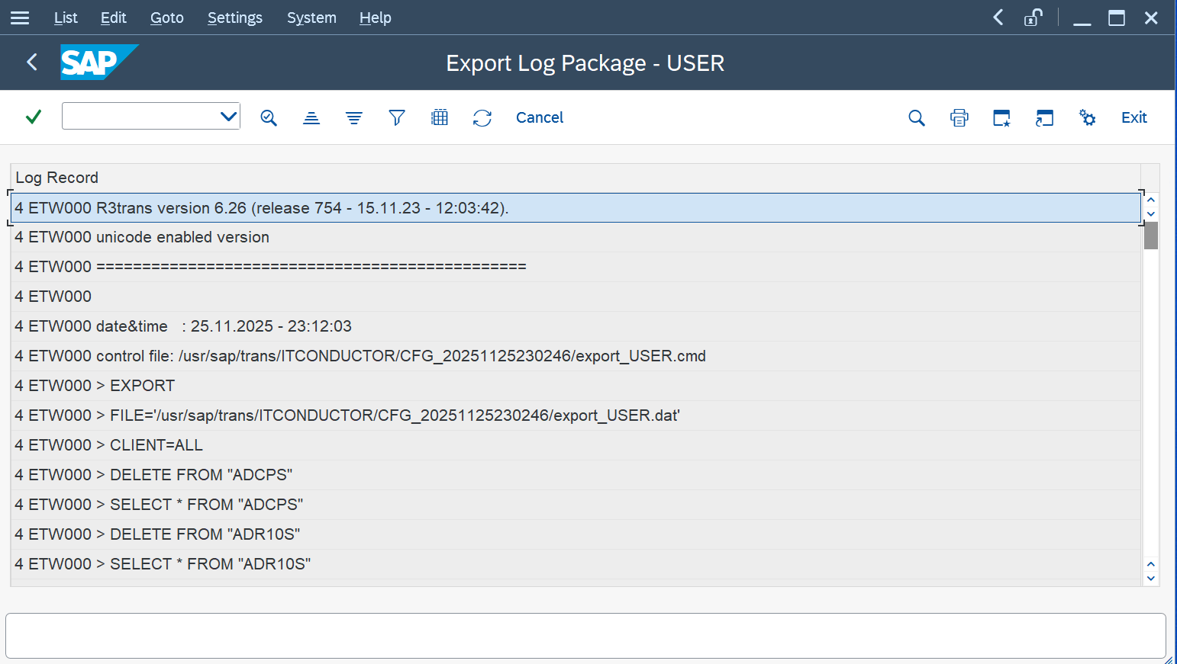Refresh the export log list
1177x664 pixels.
point(482,117)
